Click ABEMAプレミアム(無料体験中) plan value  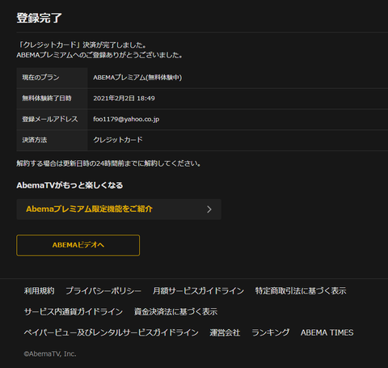pyautogui.click(x=137, y=78)
